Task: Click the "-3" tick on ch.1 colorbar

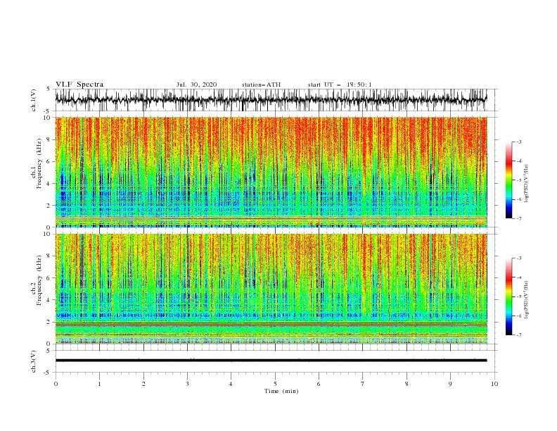Action: click(x=519, y=142)
